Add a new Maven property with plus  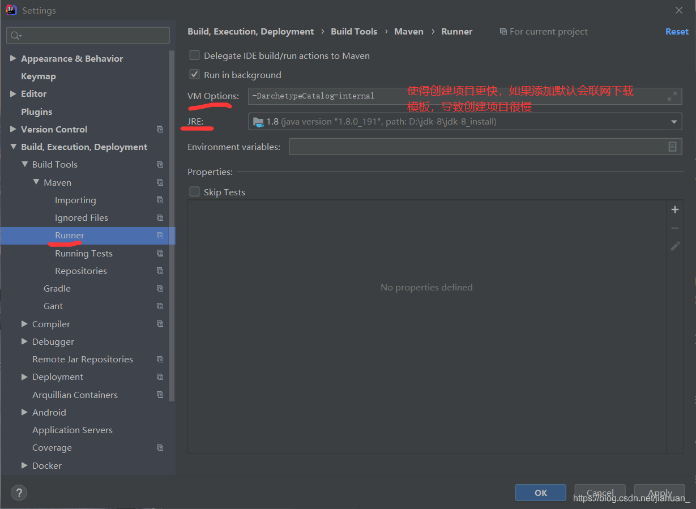click(x=675, y=209)
